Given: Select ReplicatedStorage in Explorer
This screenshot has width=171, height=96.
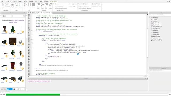Looking at the screenshot, I should coord(157,25).
